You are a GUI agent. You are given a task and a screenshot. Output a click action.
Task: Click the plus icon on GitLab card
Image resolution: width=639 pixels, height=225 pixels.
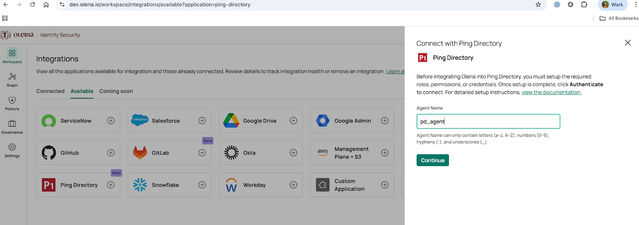pos(202,153)
